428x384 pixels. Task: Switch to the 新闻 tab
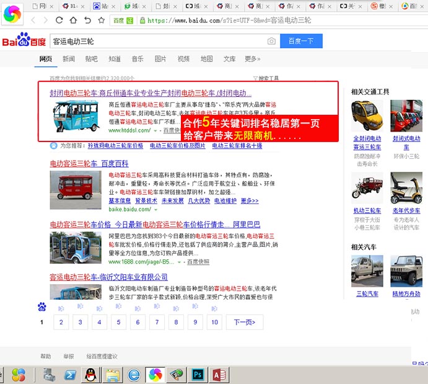(69, 59)
